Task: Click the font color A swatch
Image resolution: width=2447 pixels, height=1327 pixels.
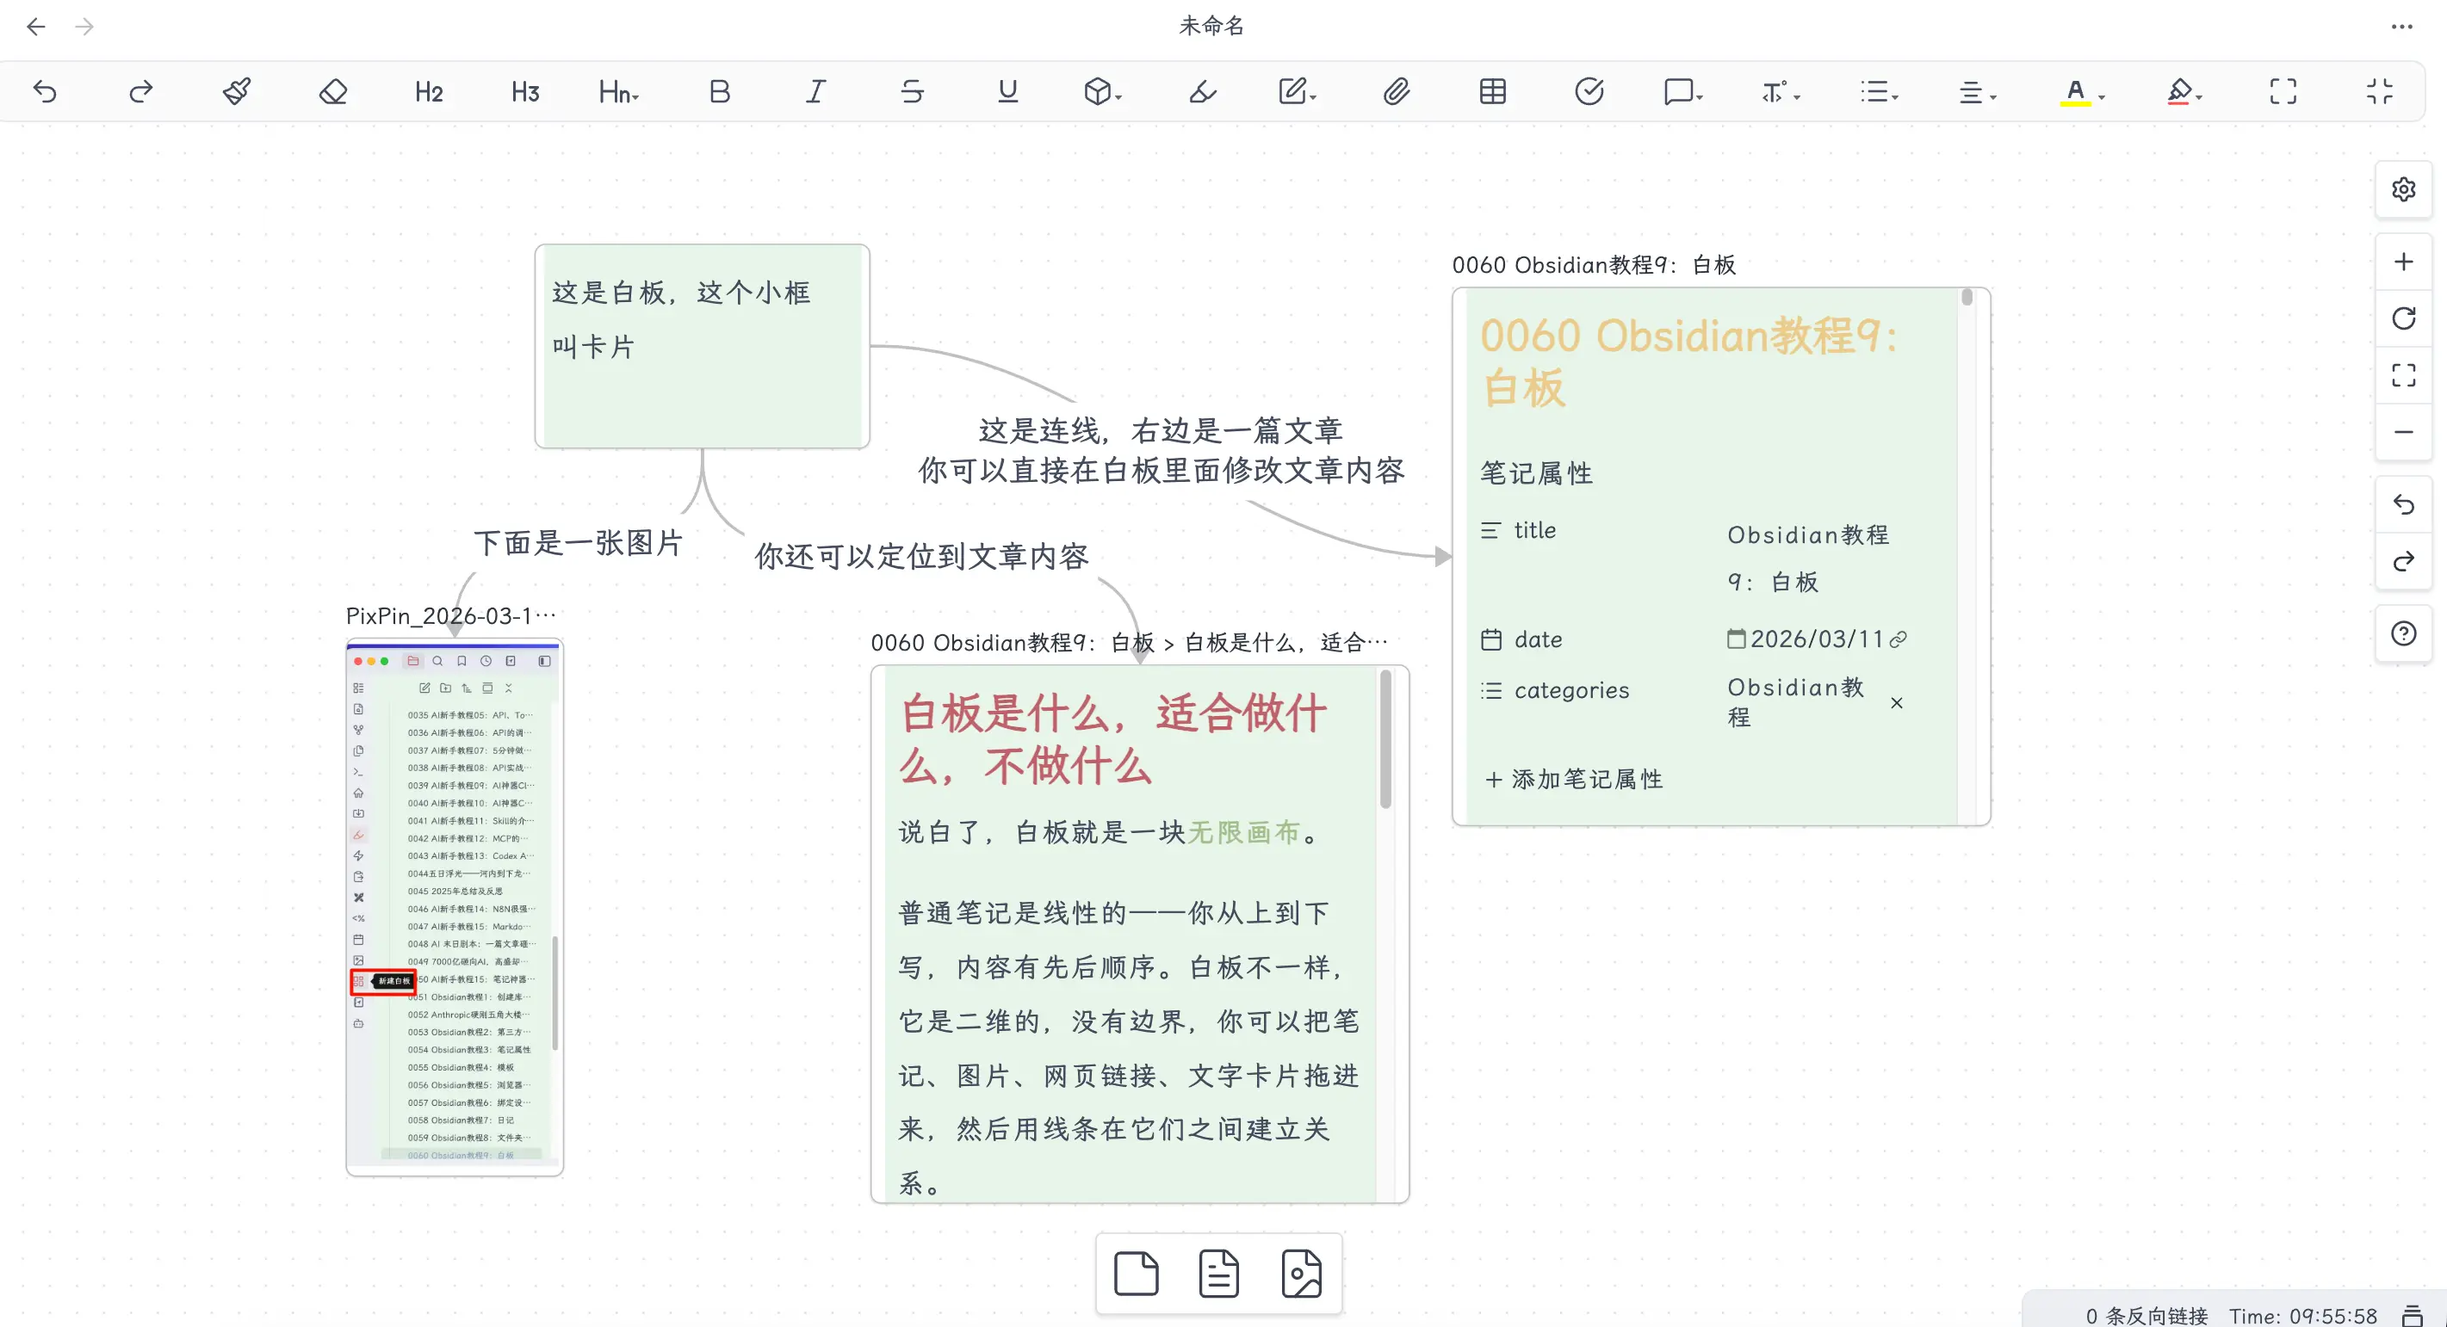Action: click(2075, 91)
